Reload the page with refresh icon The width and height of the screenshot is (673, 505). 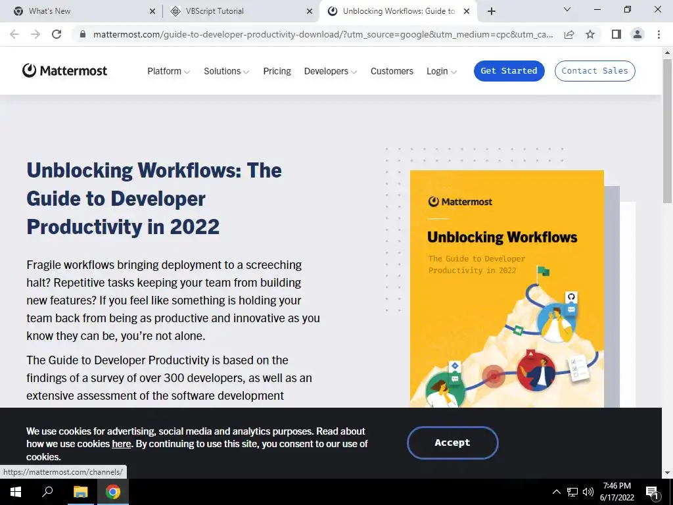(57, 34)
